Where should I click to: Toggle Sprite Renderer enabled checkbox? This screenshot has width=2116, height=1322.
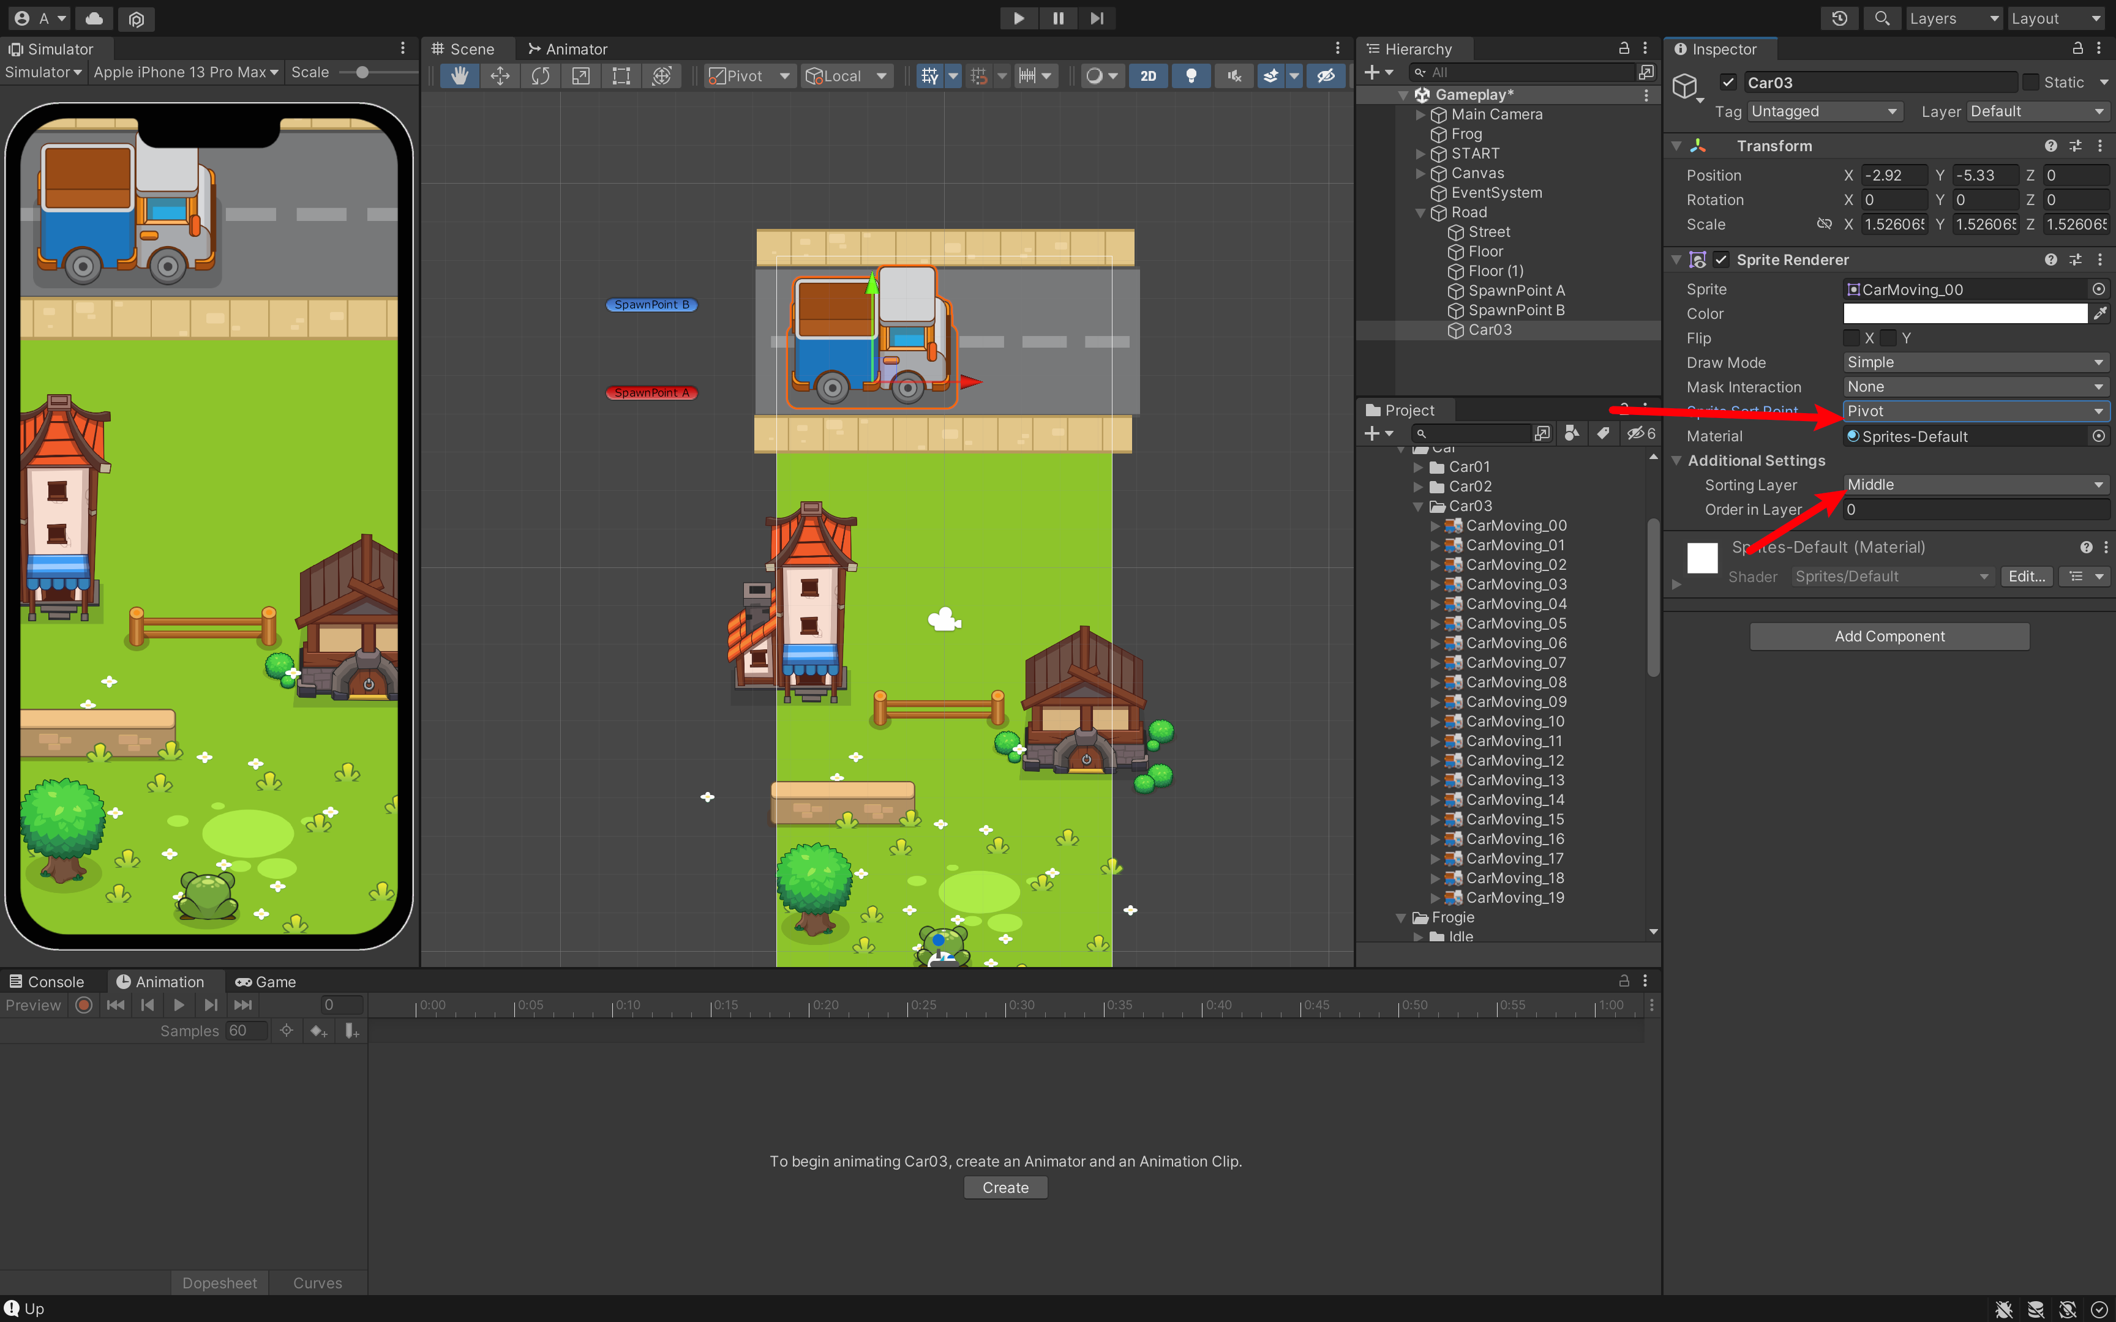[1720, 260]
